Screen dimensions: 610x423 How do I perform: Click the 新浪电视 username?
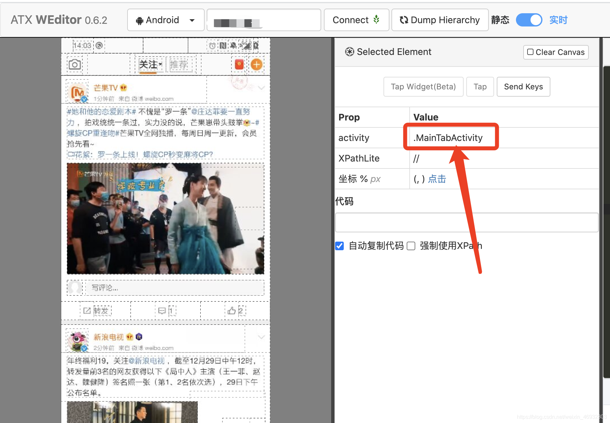109,337
